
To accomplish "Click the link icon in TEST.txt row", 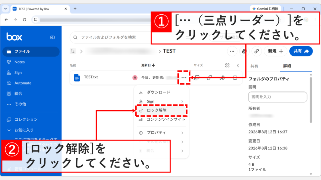I will [x=209, y=77].
